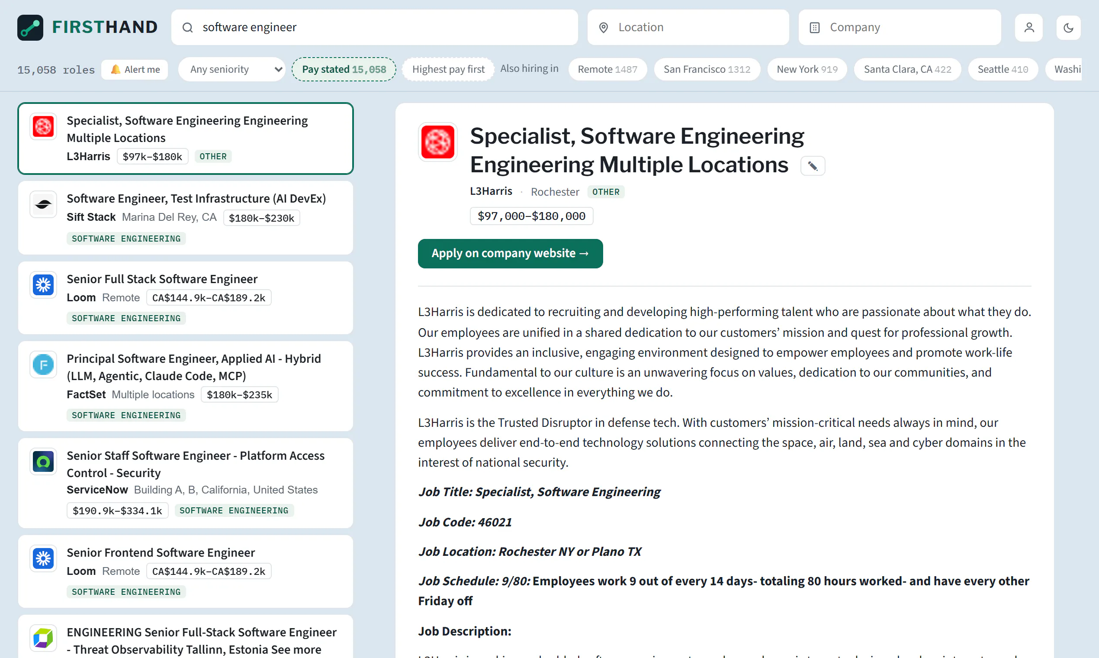Click the edit pencil icon beside job title
The height and width of the screenshot is (658, 1099).
point(812,166)
